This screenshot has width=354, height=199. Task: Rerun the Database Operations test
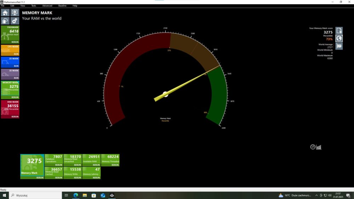pos(58,165)
